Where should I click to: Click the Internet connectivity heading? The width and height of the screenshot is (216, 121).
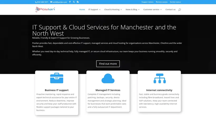[159, 90]
